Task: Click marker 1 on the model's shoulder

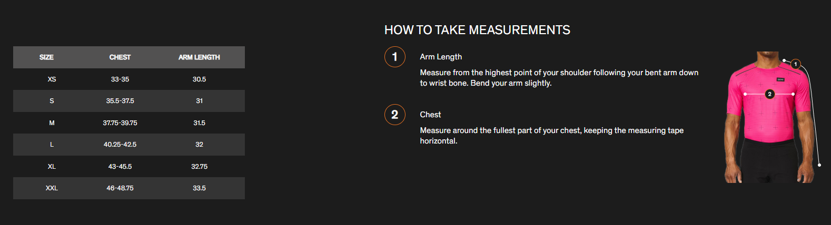Action: 795,64
